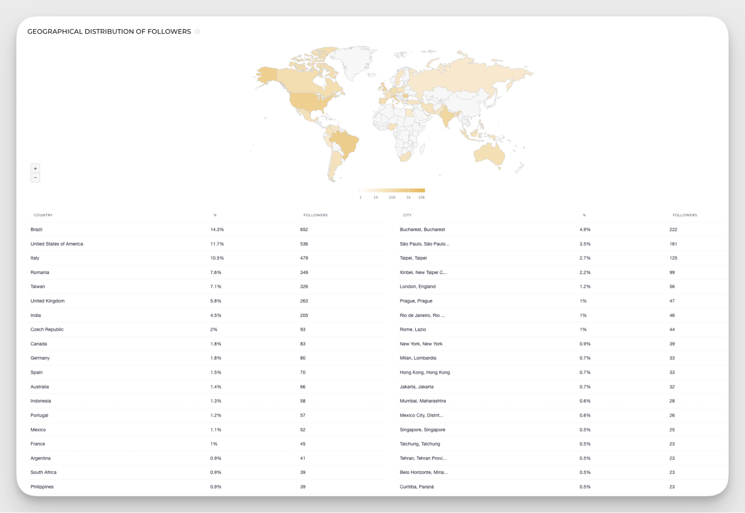Click the London, England city row
The height and width of the screenshot is (513, 745).
coord(417,287)
